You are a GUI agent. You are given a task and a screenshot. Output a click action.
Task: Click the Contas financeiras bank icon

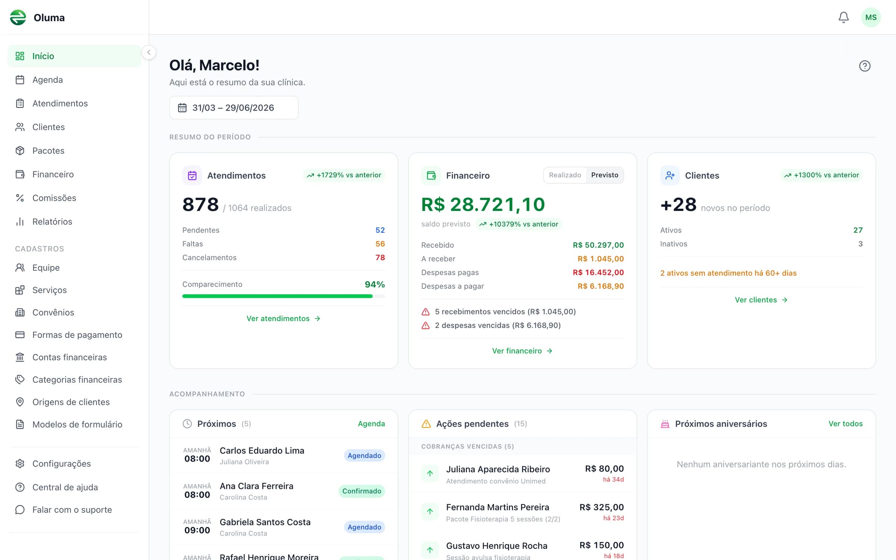(20, 357)
